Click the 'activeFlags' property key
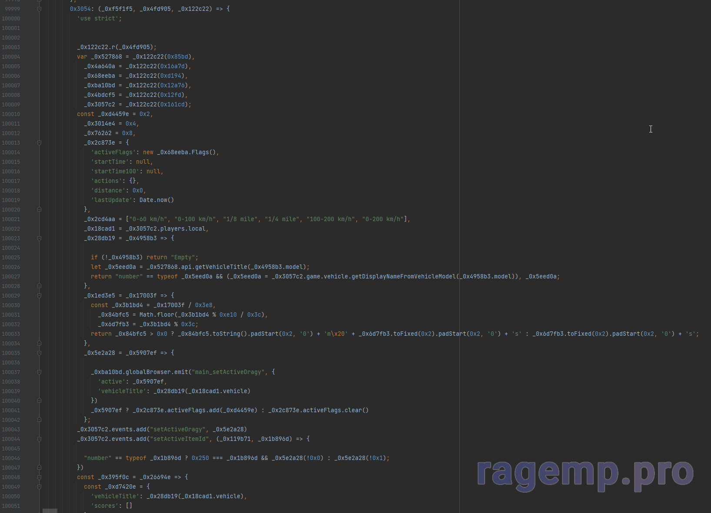Screen dimensions: 711x513 (x=113, y=152)
